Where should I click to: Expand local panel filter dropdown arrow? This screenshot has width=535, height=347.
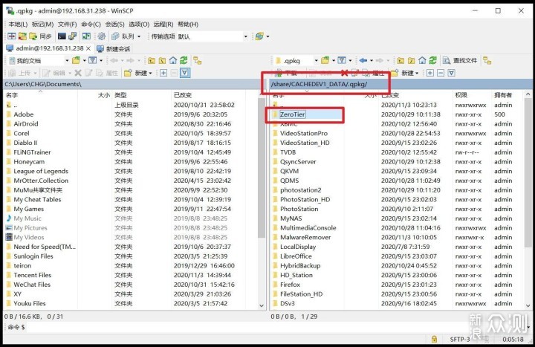(x=101, y=61)
